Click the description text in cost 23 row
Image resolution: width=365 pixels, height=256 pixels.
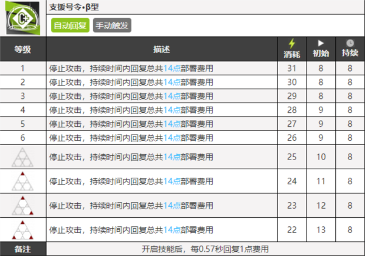[x=131, y=206]
